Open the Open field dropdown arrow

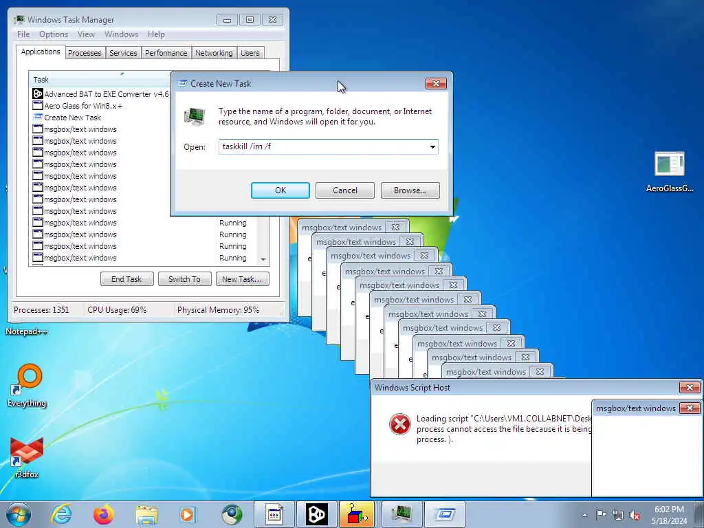point(432,147)
